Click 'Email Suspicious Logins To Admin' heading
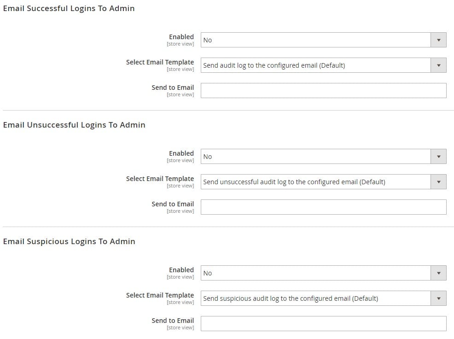 click(69, 241)
